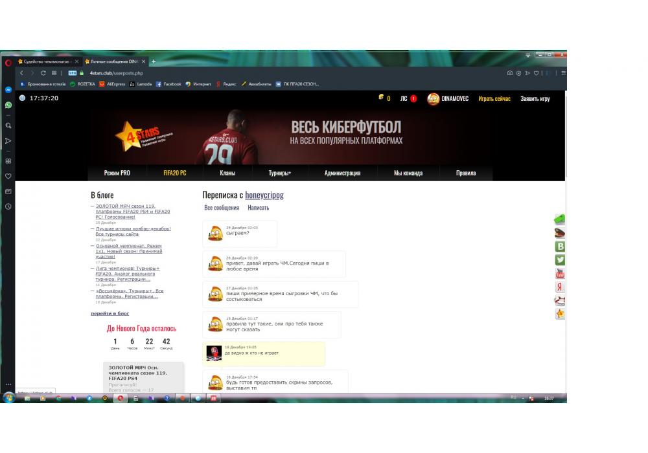Click the browser reload button
This screenshot has width=648, height=453.
click(43, 73)
